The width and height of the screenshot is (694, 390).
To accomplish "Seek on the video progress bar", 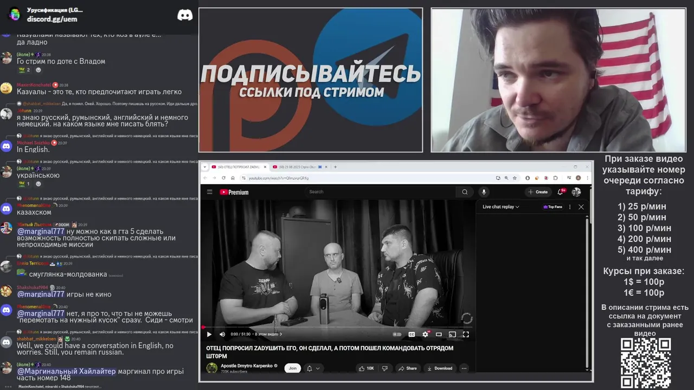I will point(337,327).
